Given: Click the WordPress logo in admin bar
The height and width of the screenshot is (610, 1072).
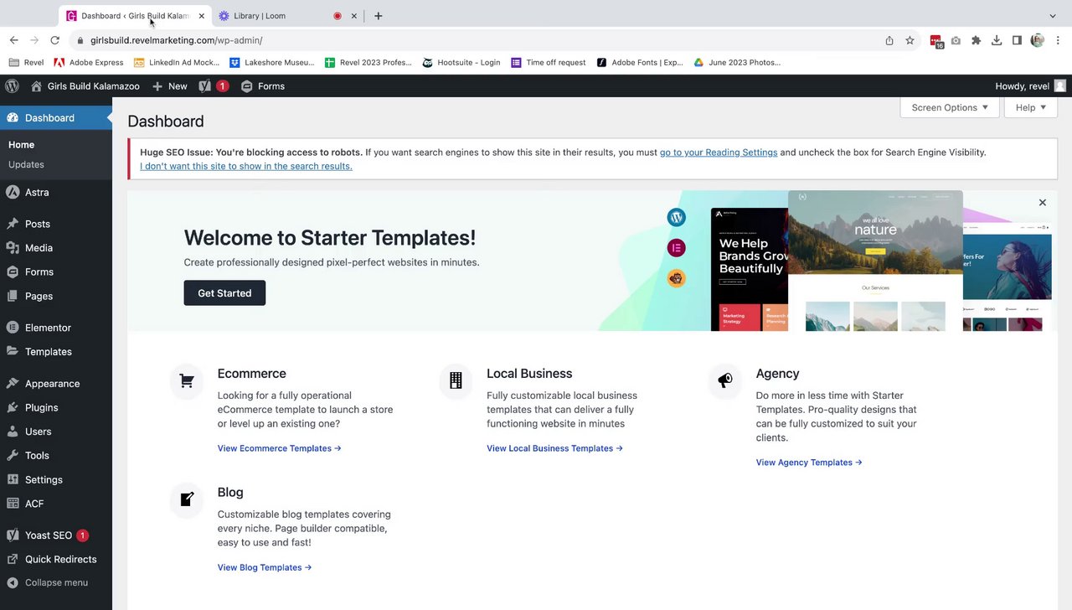Looking at the screenshot, I should click(x=12, y=85).
